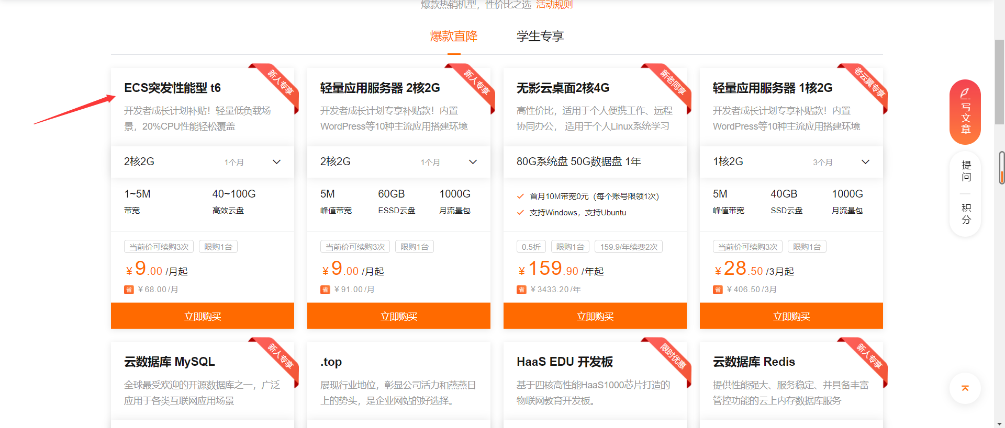Click the coupon icon beside ¥68.00/月
Screen dimensions: 1005x428
click(x=129, y=290)
